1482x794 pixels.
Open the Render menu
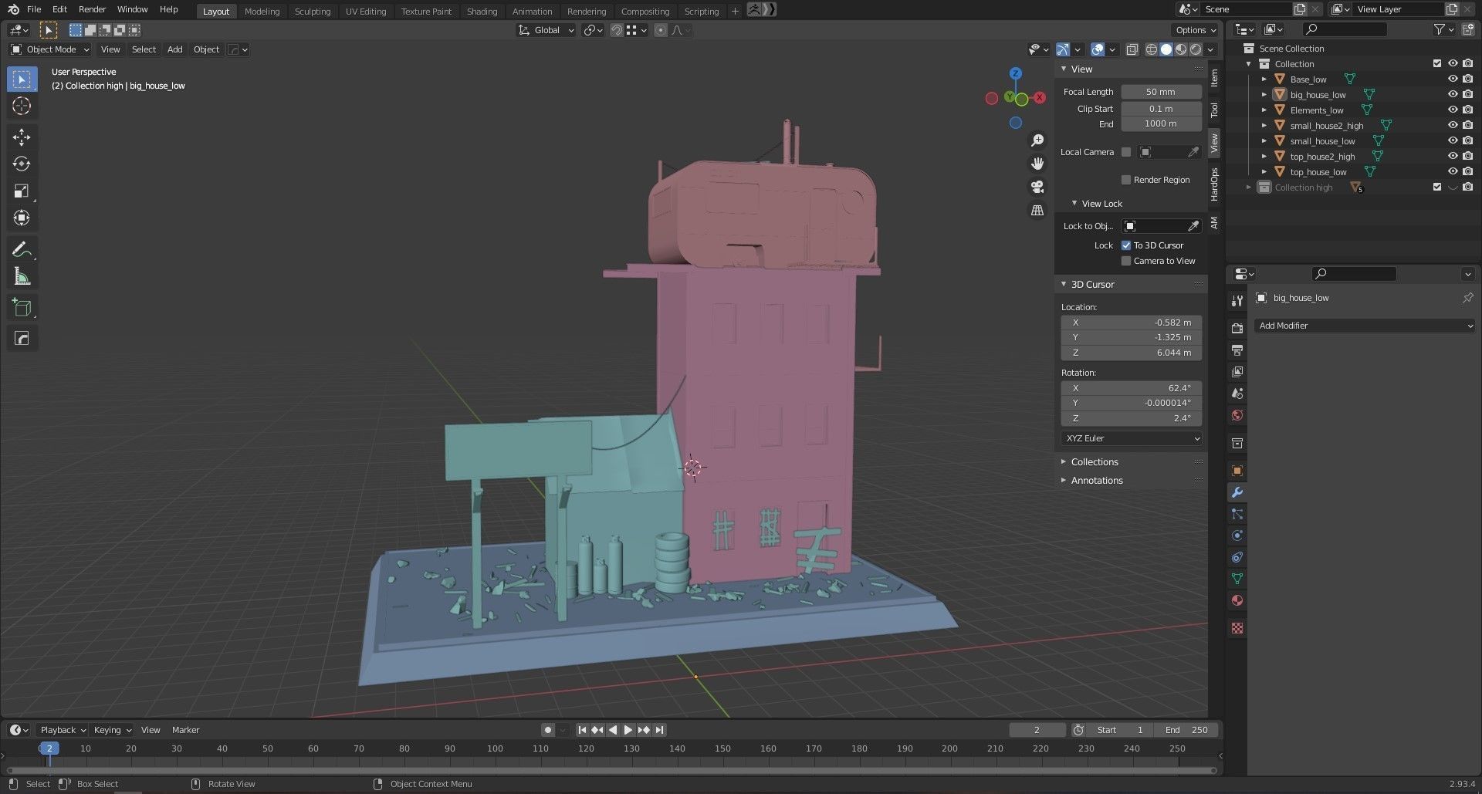[x=92, y=9]
